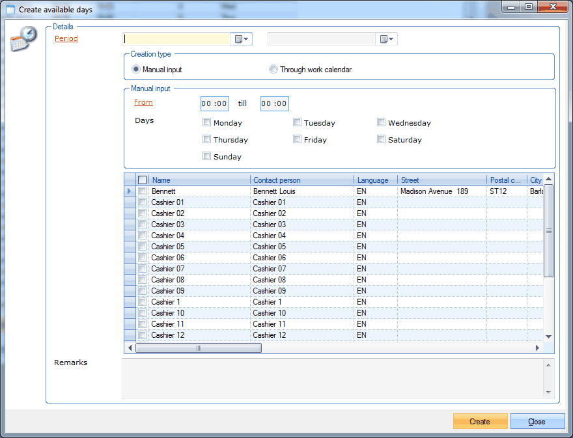Sort the grid by Name column header
573x438 pixels.
pos(199,180)
